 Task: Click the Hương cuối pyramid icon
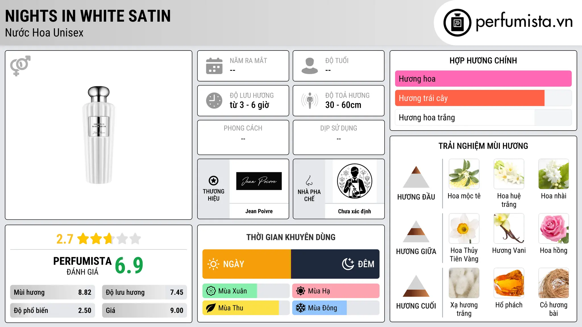416,286
